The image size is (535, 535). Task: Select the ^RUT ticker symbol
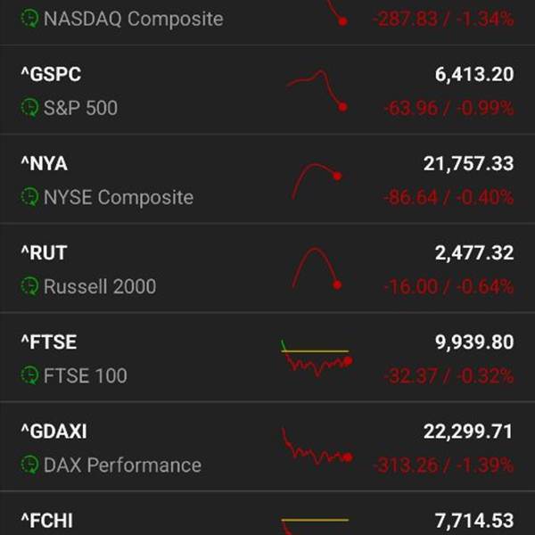44,253
